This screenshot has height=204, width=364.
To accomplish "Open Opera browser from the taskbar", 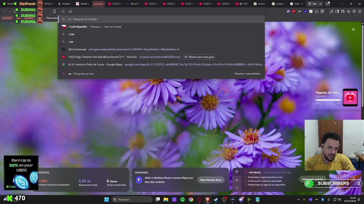I will (199, 199).
